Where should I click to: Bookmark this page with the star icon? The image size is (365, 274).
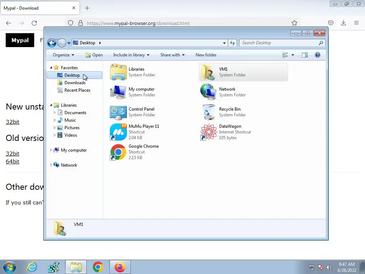pyautogui.click(x=294, y=23)
